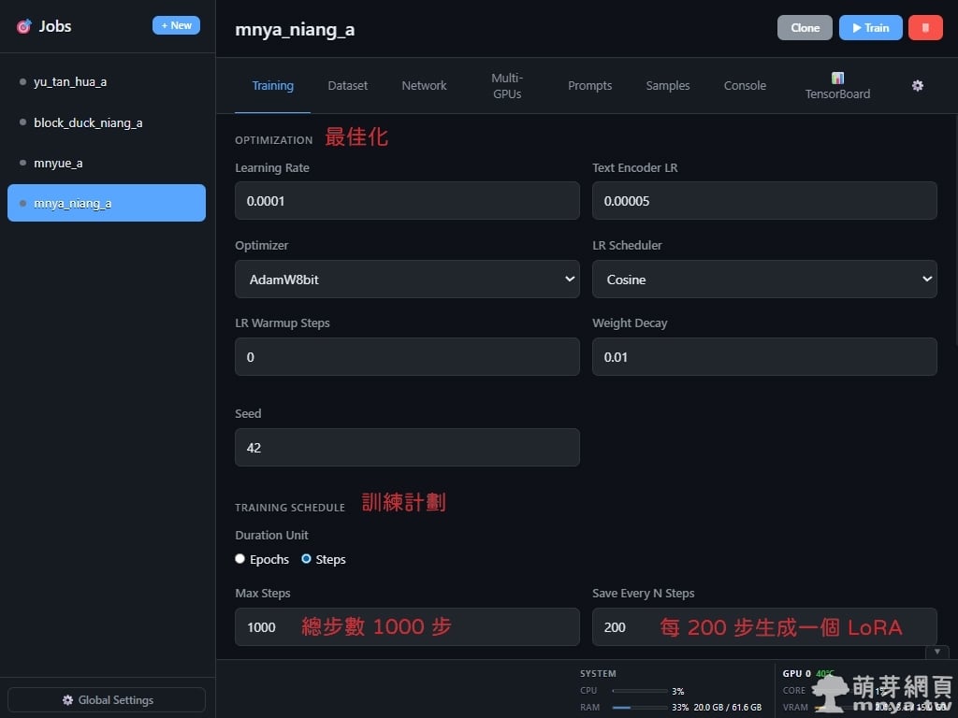Open the Network tab
Viewport: 958px width, 718px height.
click(424, 85)
